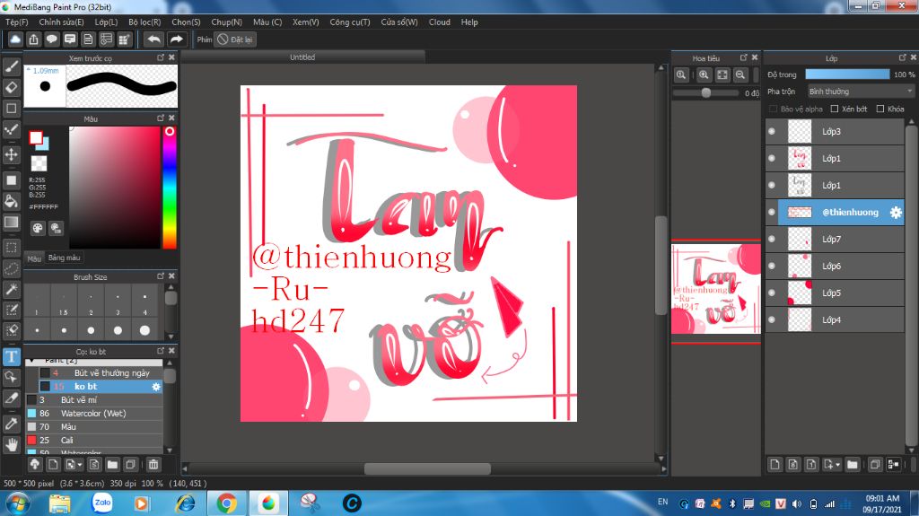Image resolution: width=919 pixels, height=516 pixels.
Task: Select the Gradient tool
Action: (x=11, y=223)
